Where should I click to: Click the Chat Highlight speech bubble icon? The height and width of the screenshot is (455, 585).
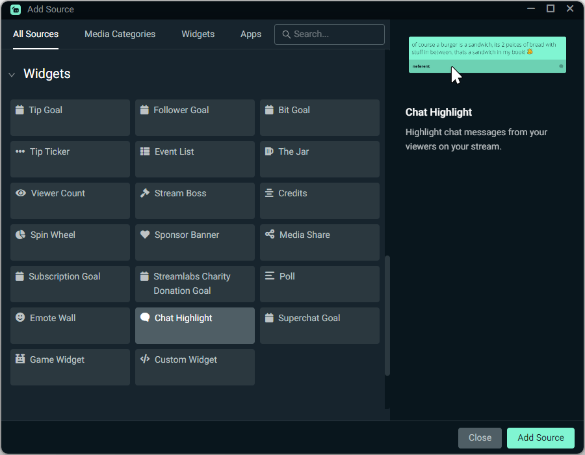pos(144,318)
